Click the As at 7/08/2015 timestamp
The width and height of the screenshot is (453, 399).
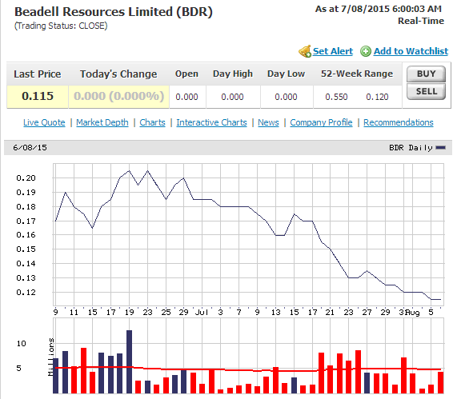click(x=379, y=9)
